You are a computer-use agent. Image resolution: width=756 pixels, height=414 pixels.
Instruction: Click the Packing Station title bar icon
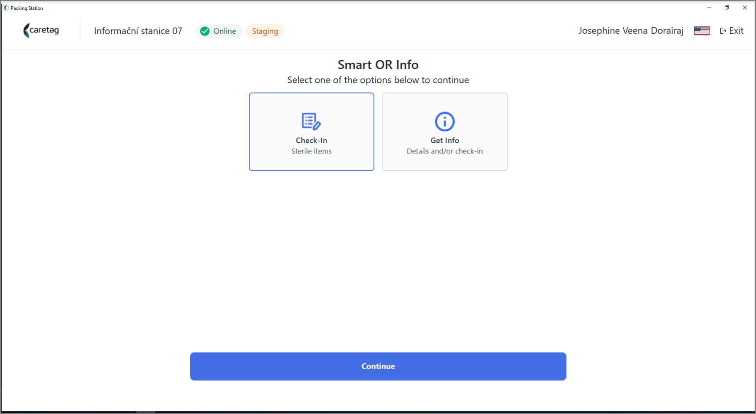coord(6,8)
